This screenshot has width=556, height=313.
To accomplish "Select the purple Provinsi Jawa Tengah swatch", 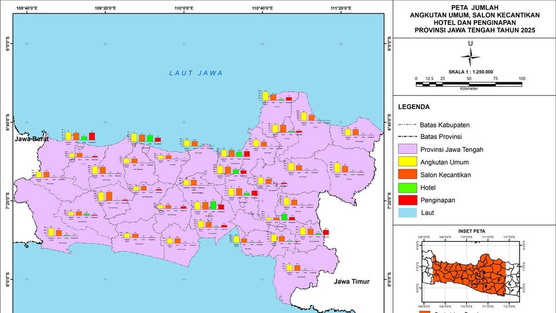I will [408, 150].
